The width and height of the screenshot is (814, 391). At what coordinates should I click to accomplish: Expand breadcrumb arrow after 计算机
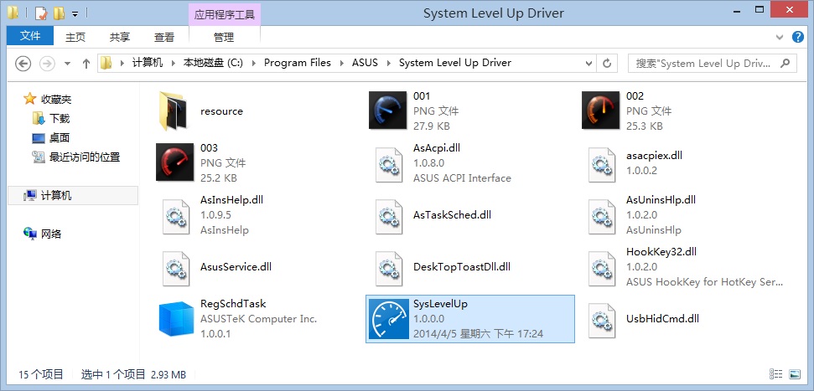(x=173, y=64)
